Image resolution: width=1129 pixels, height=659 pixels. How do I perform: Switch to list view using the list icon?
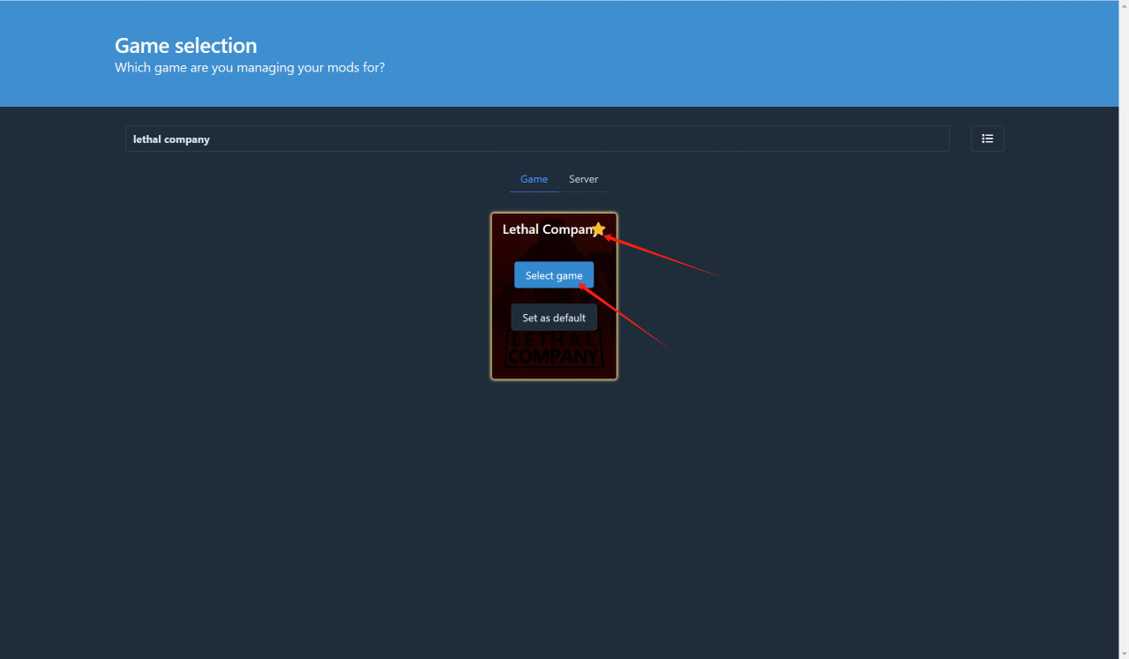coord(987,139)
